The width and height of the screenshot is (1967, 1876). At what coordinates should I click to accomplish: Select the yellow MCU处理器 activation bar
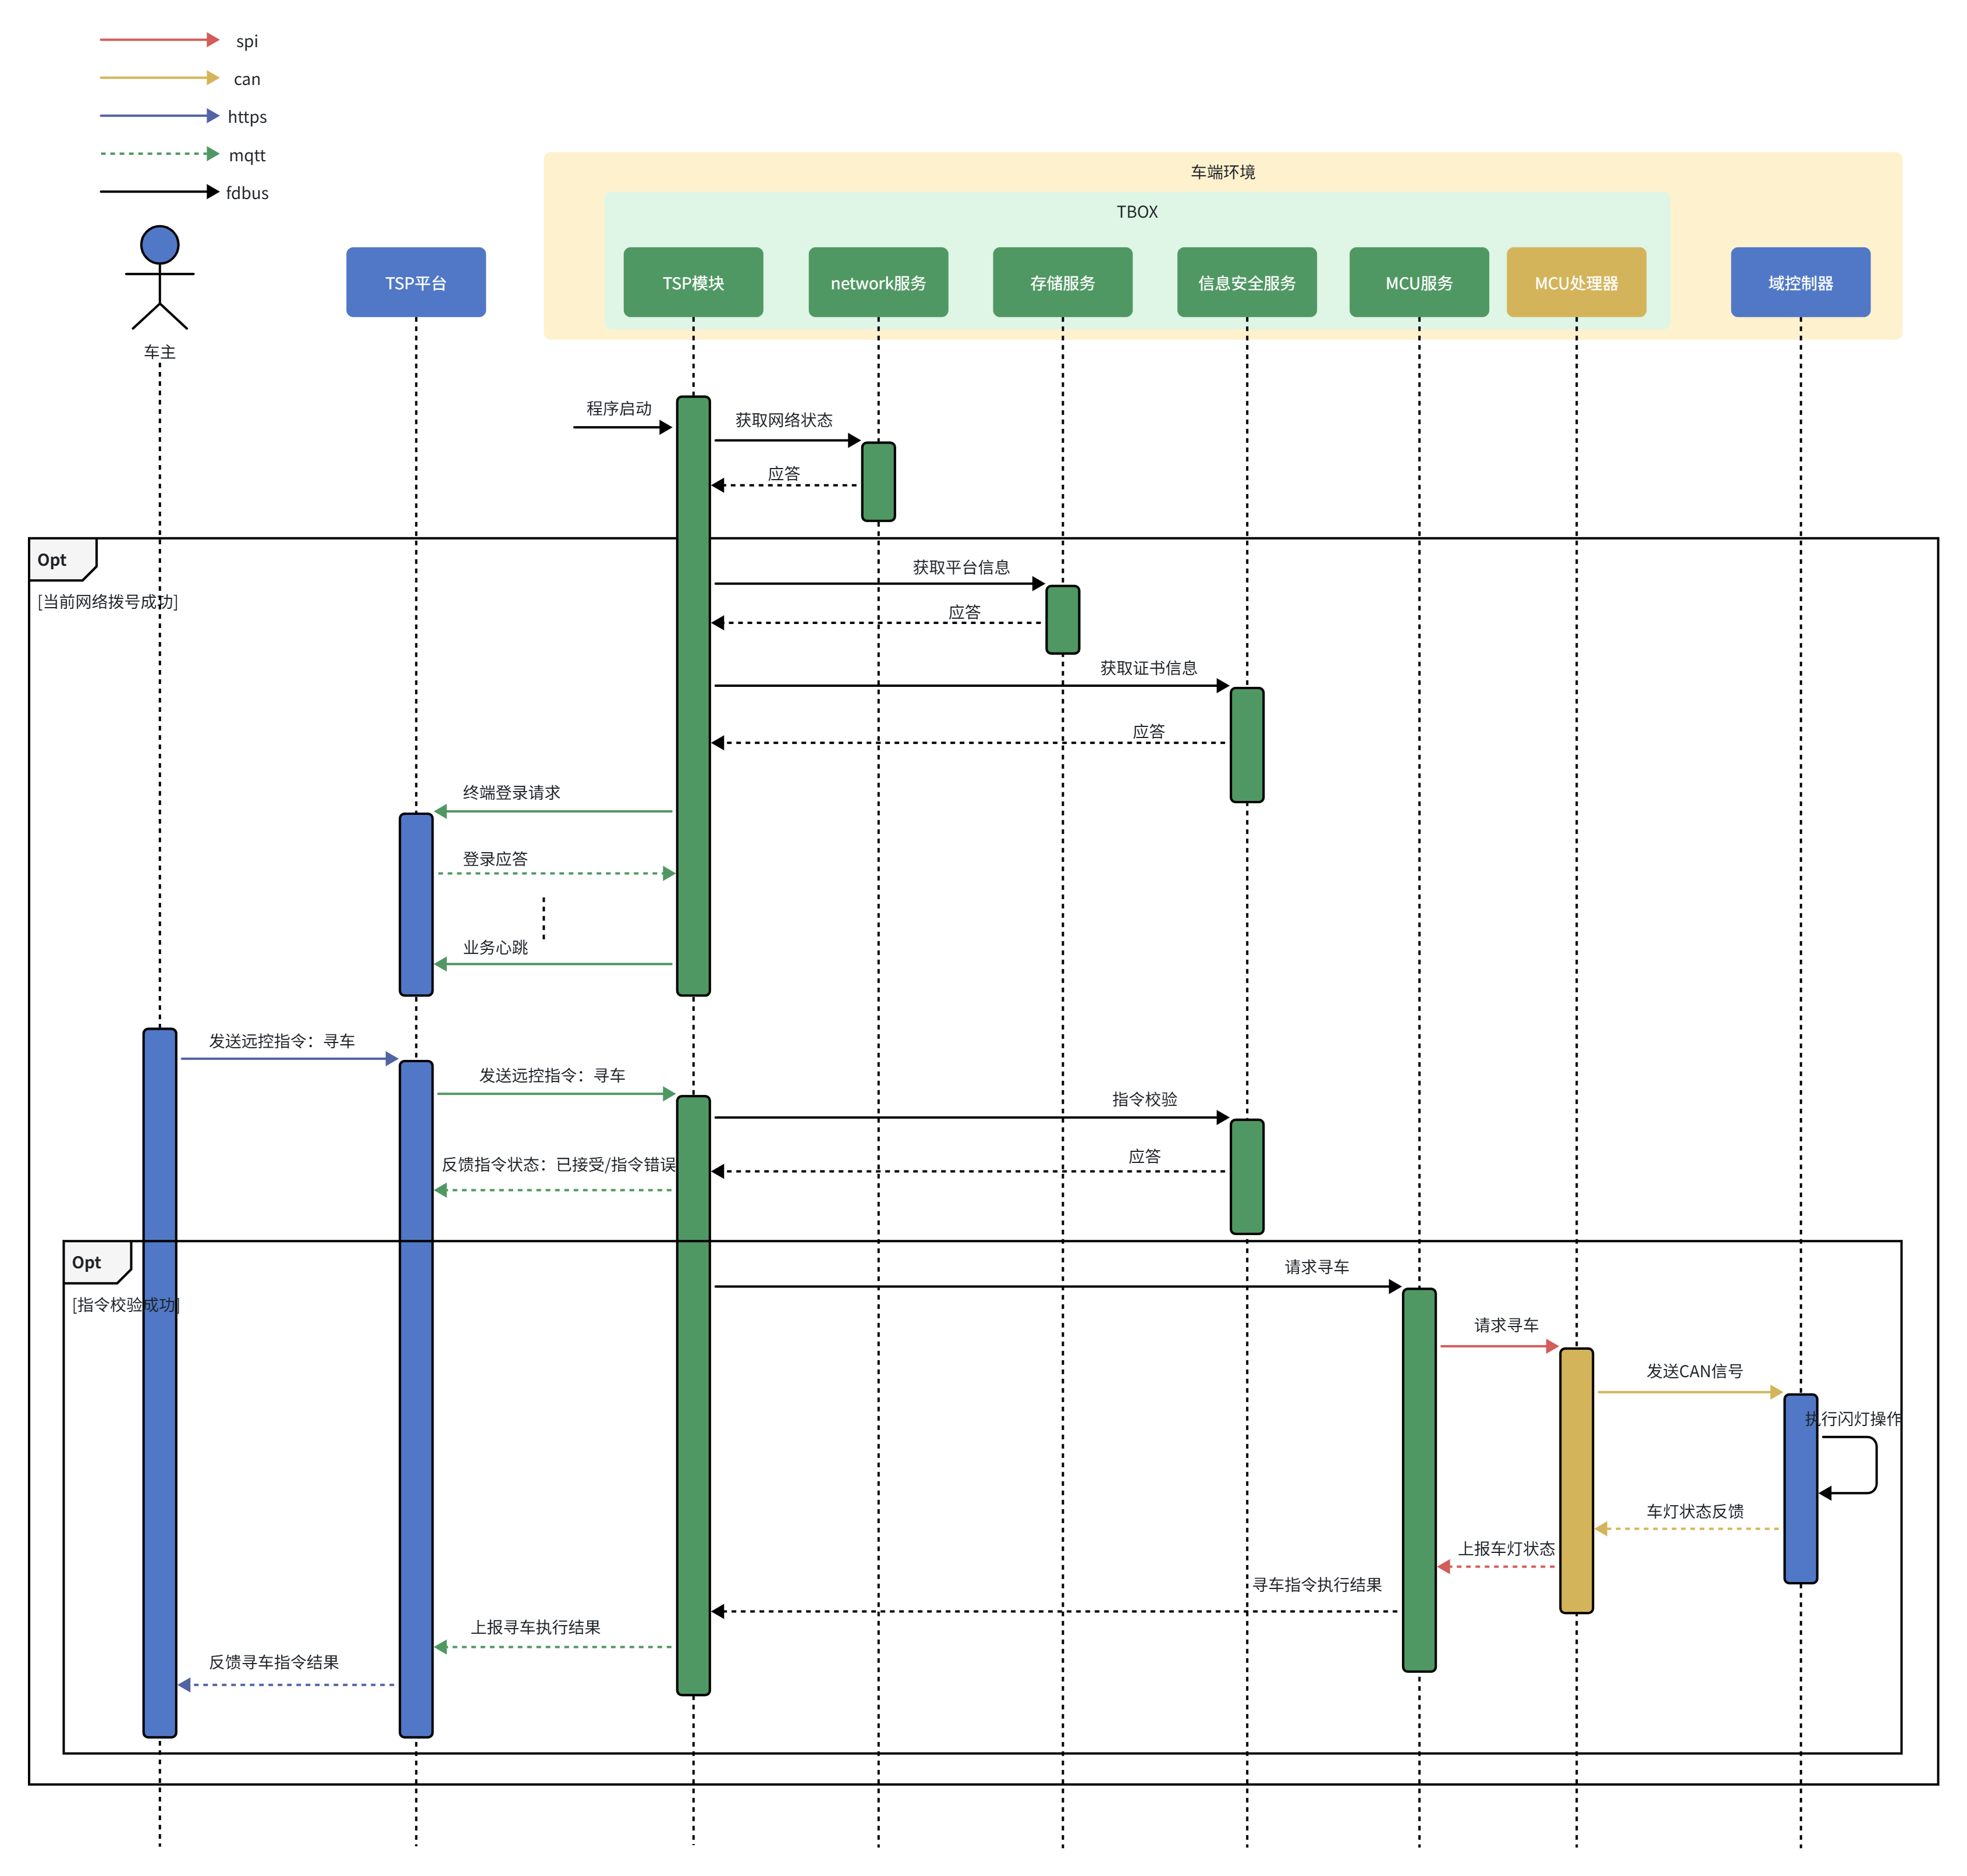1576,1480
